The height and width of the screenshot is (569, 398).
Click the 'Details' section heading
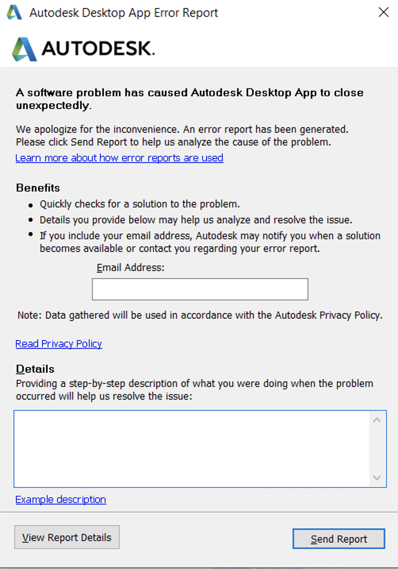[35, 369]
